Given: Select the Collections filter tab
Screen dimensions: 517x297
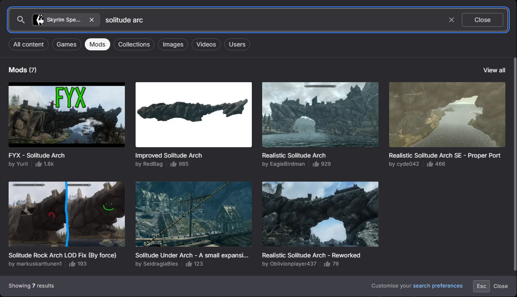Looking at the screenshot, I should [x=134, y=44].
